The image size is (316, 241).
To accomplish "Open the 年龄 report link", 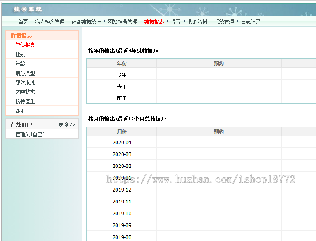I will [x=20, y=64].
